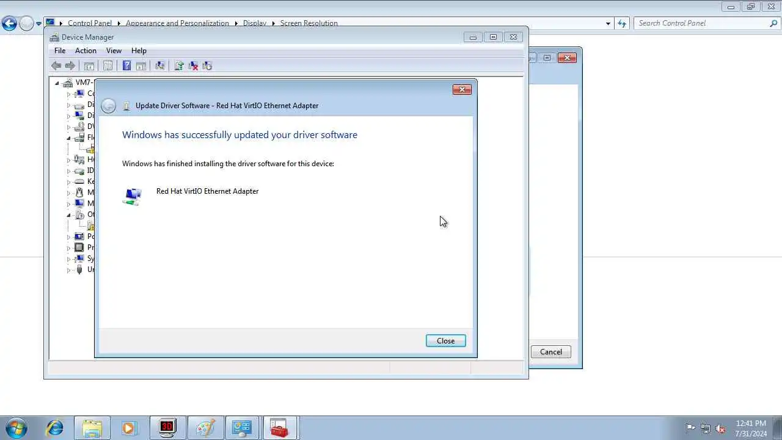The height and width of the screenshot is (440, 782).
Task: Select the DVD drives category icon in tree
Action: tap(79, 127)
